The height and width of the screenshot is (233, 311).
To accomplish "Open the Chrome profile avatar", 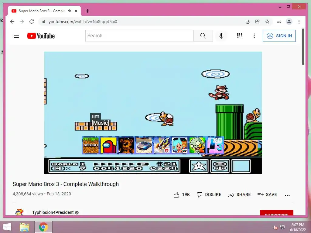I will coord(289,22).
